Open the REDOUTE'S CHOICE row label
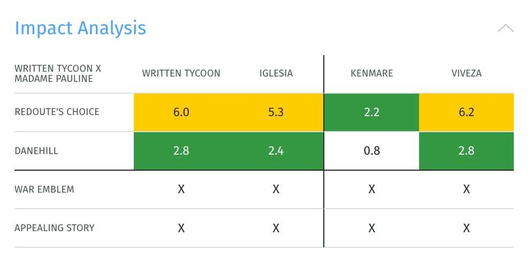Screen dimensions: 532x259 point(57,112)
